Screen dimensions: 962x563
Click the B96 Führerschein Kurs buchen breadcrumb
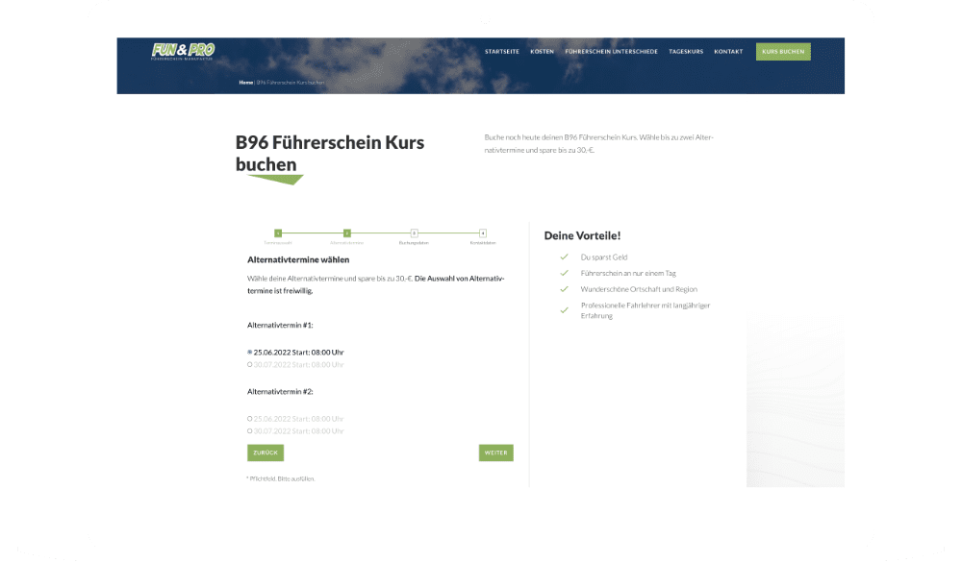[x=291, y=82]
